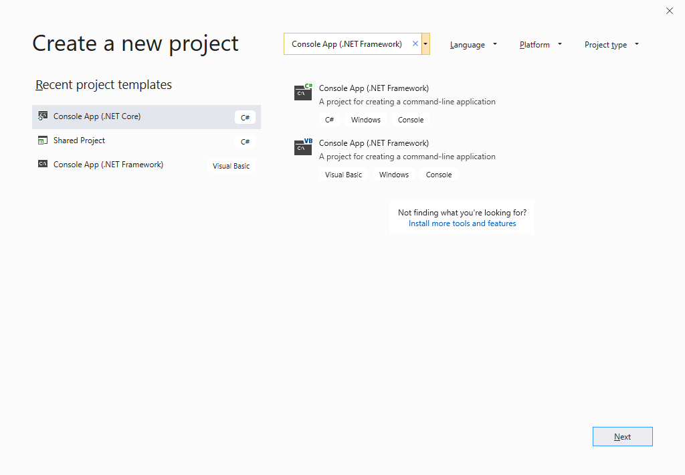Clear the search box with the X icon
685x475 pixels.
[415, 43]
